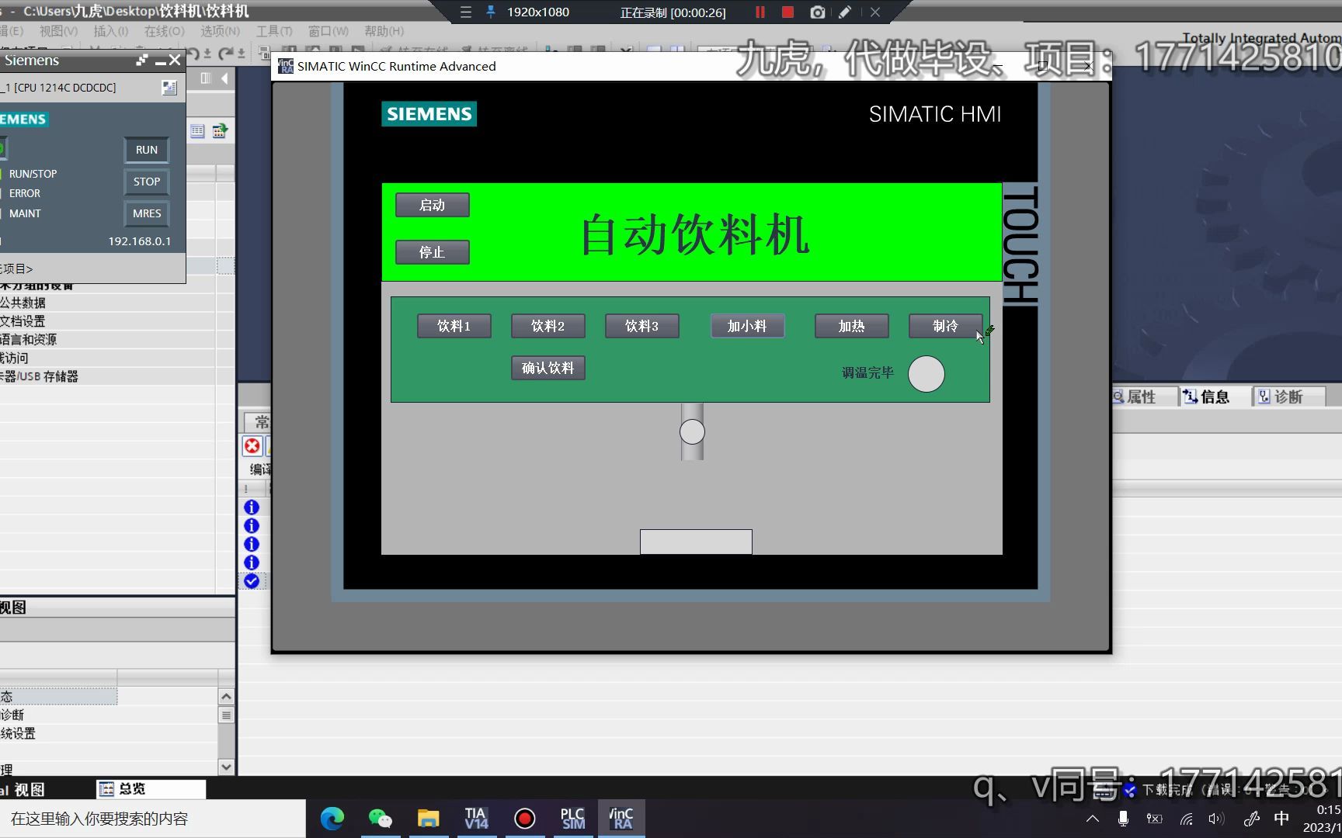Select 饮料2 drink button
Image resolution: width=1342 pixels, height=838 pixels.
pyautogui.click(x=548, y=326)
